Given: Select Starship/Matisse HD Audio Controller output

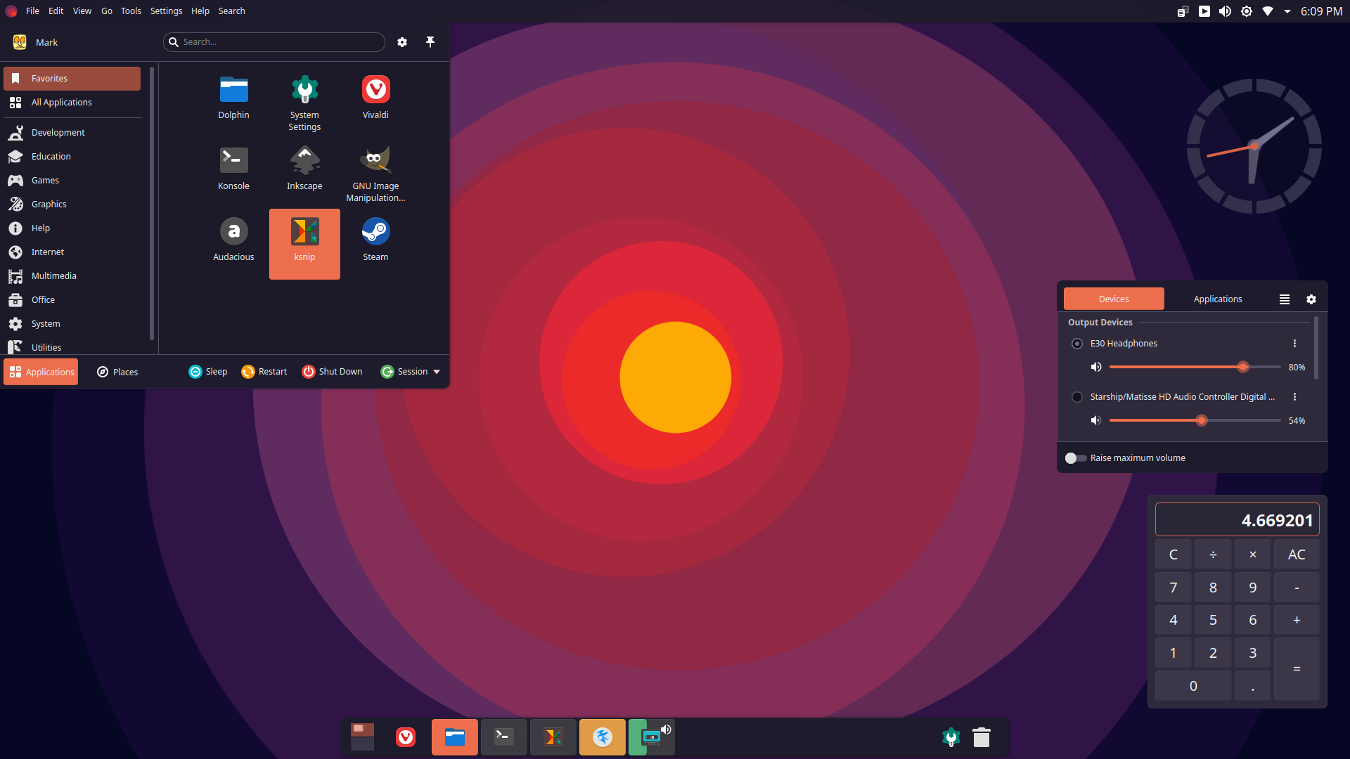Looking at the screenshot, I should coord(1076,396).
